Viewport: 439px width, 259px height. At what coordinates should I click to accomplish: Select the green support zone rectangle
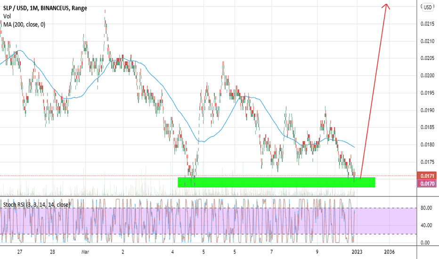[276, 182]
